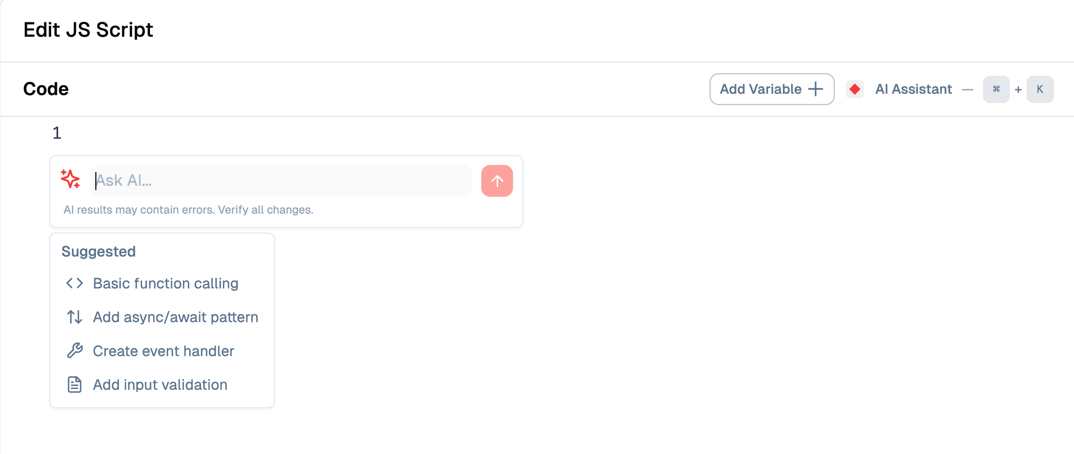The height and width of the screenshot is (454, 1074).
Task: Click the red diamond AI Assistant icon
Action: click(854, 89)
